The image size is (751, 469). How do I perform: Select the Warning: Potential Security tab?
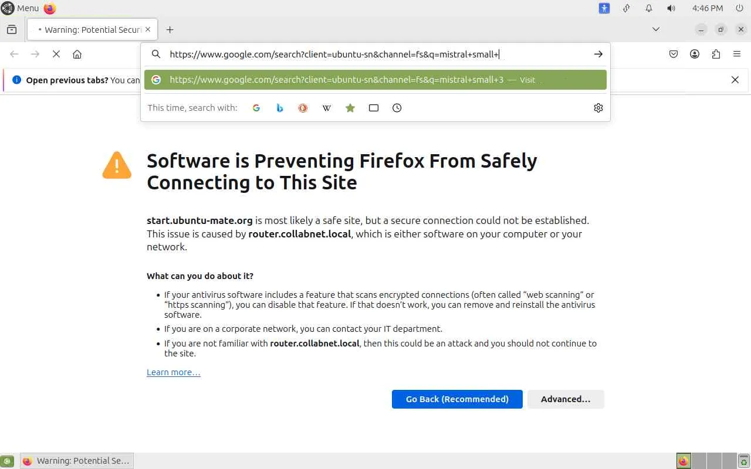[x=91, y=29]
